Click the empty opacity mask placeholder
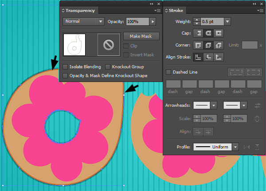The width and height of the screenshot is (266, 191). tap(109, 45)
